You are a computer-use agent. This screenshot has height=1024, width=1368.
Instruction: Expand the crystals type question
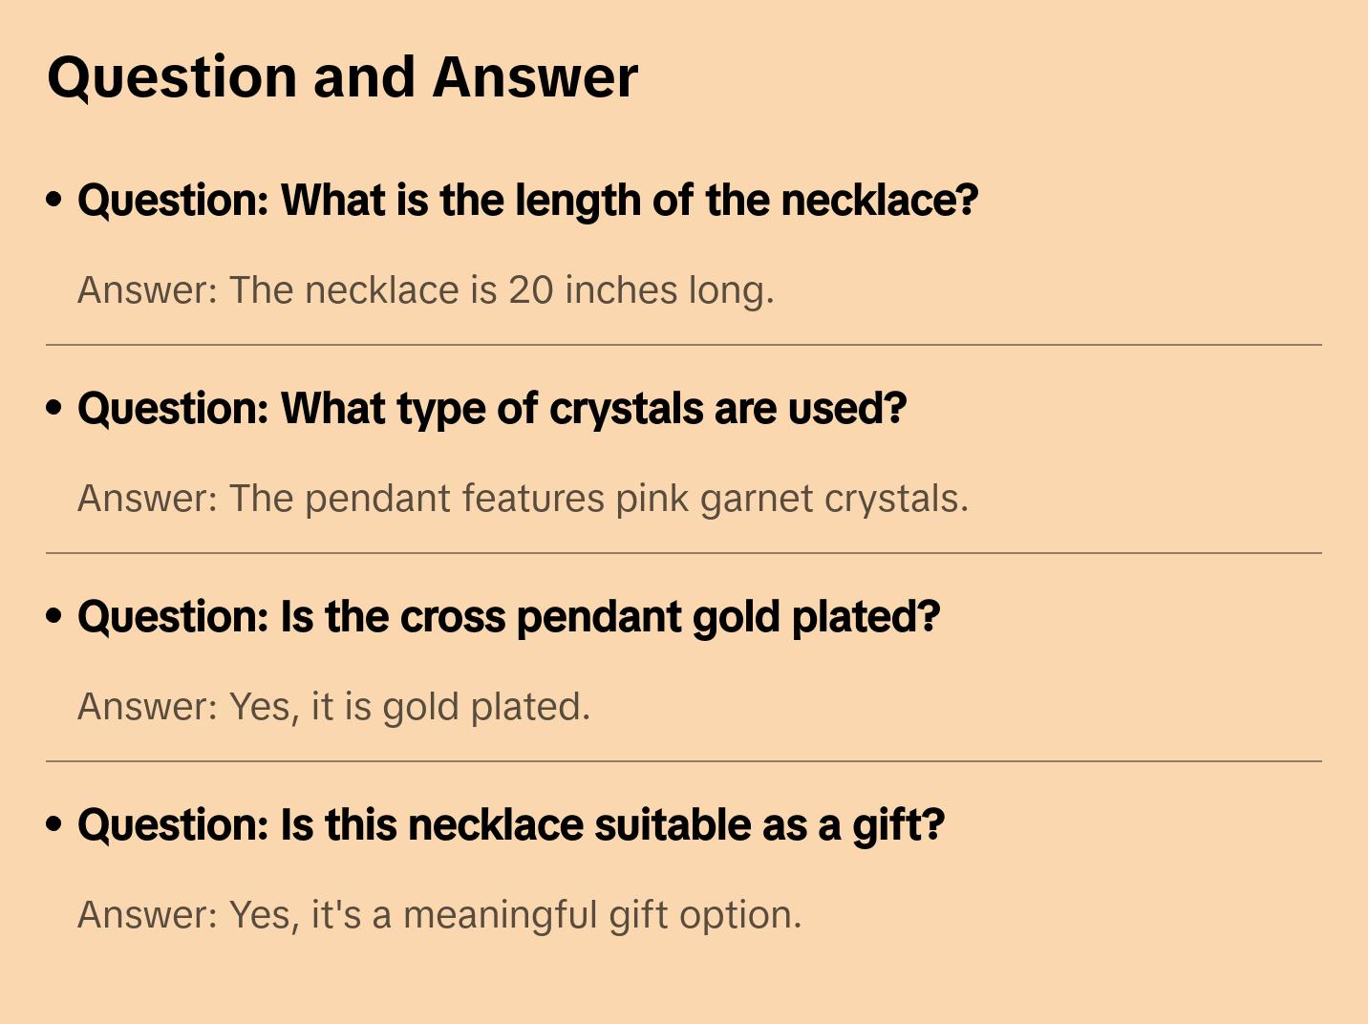491,409
